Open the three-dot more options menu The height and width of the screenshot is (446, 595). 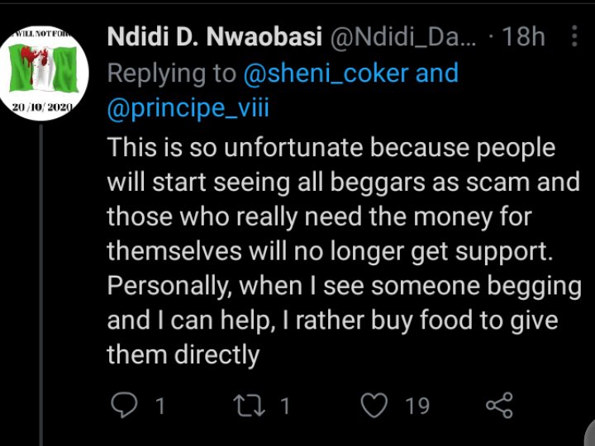pyautogui.click(x=574, y=36)
